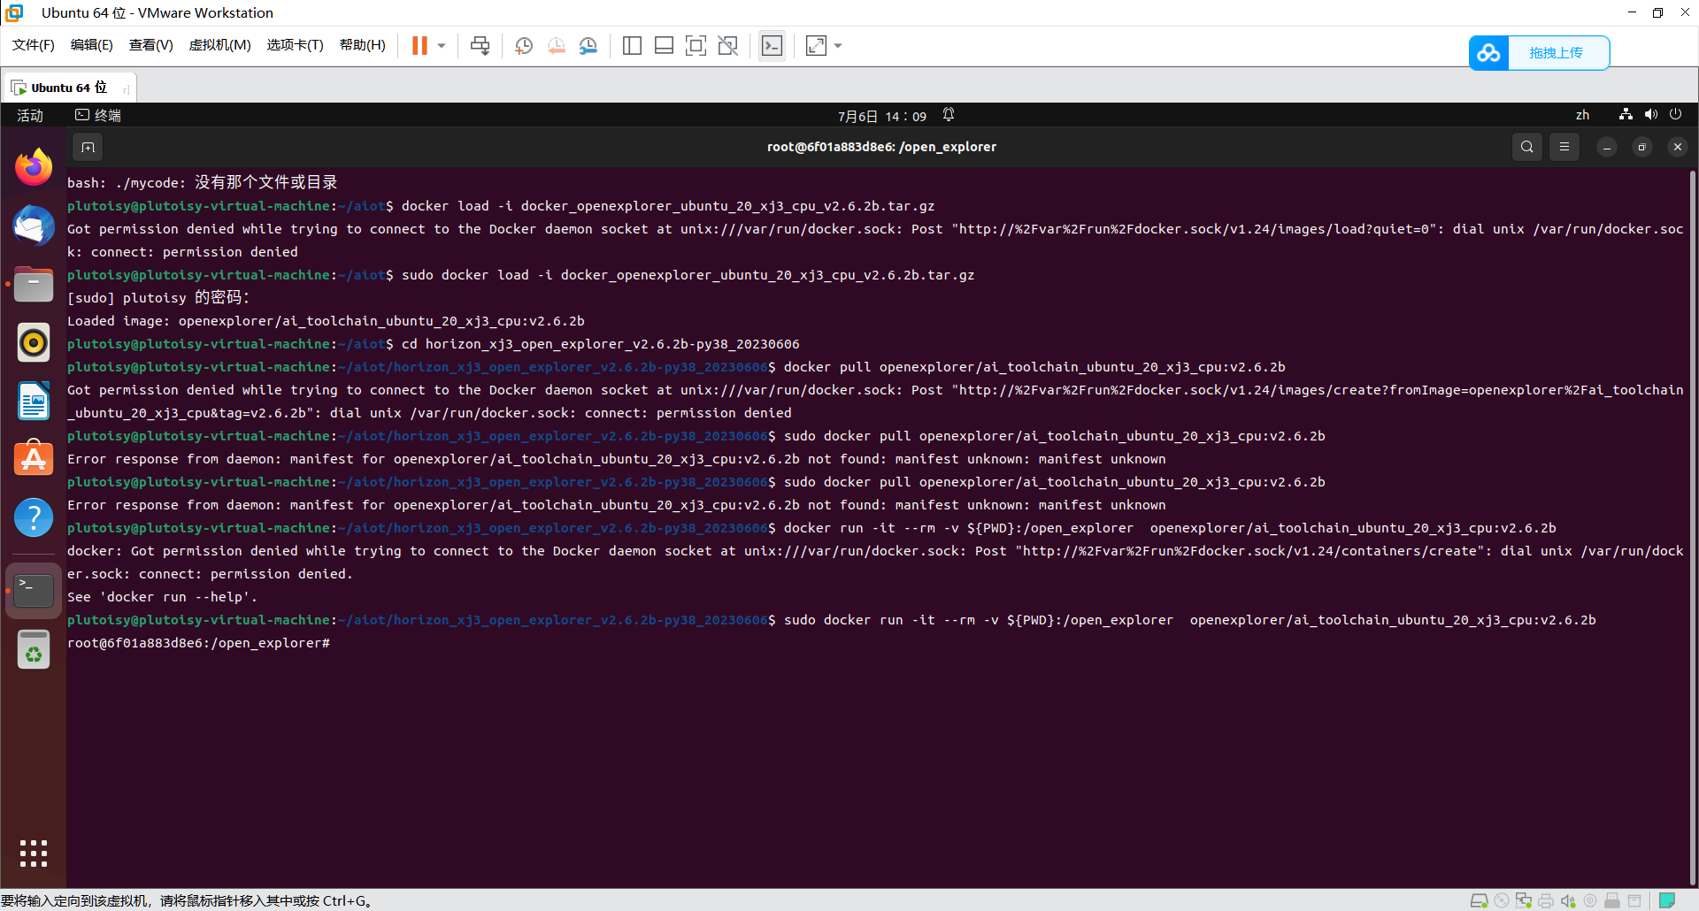The height and width of the screenshot is (911, 1699).
Task: Launch Firefox from the dock
Action: click(x=34, y=166)
